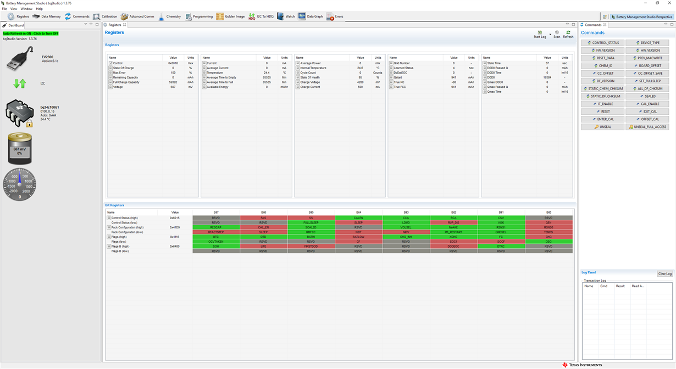Send the CHEM_ID command
This screenshot has height=369, width=676.
coord(603,66)
